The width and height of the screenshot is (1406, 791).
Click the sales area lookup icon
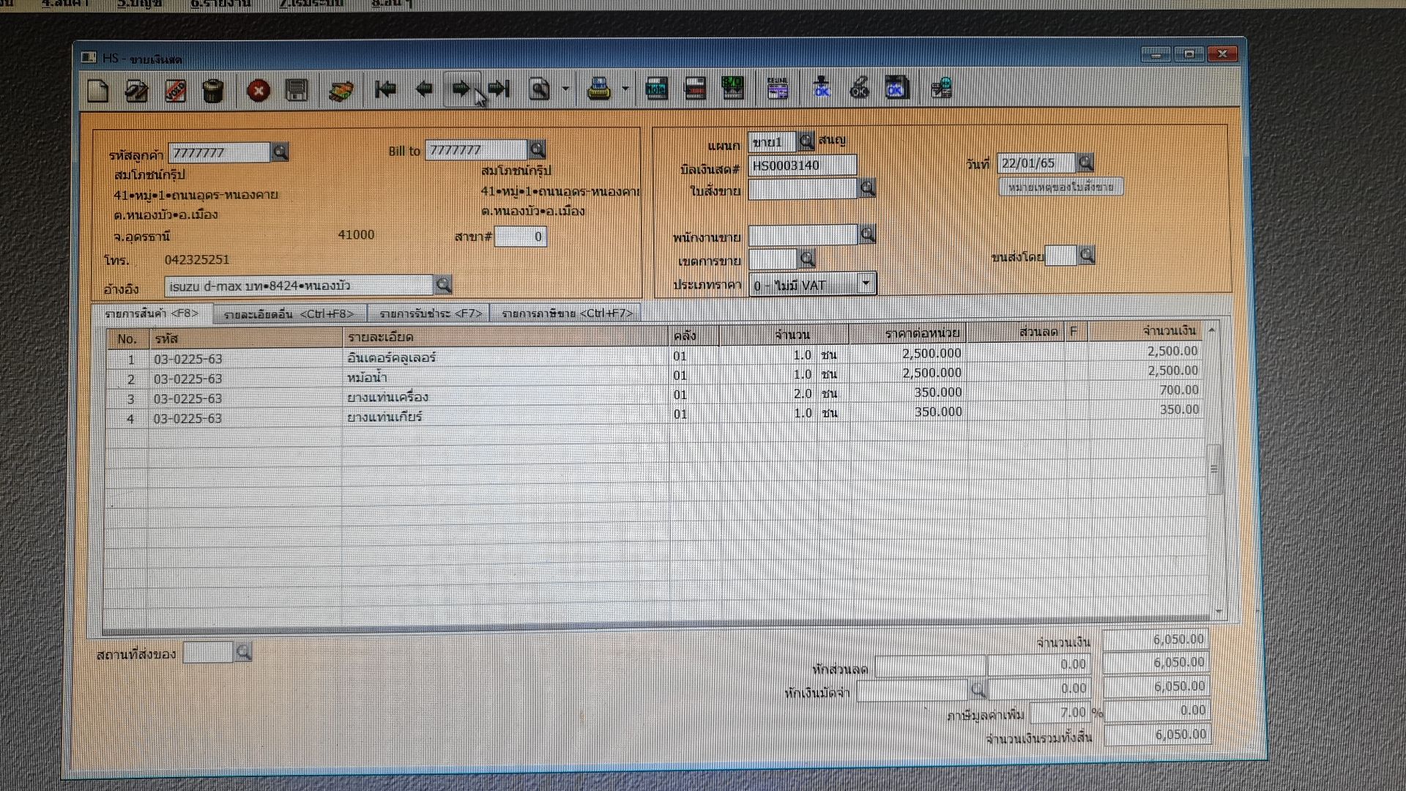pos(807,259)
